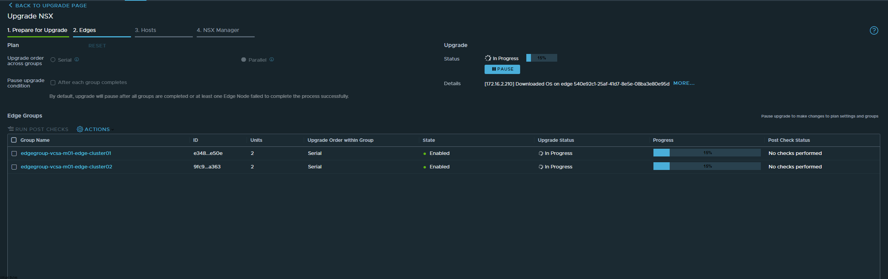Click the Parallel info icon
This screenshot has width=888, height=279.
(x=272, y=59)
